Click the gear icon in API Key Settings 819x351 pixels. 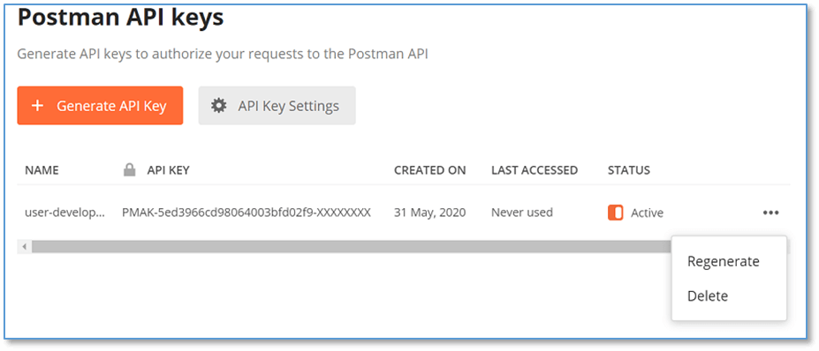coord(218,106)
